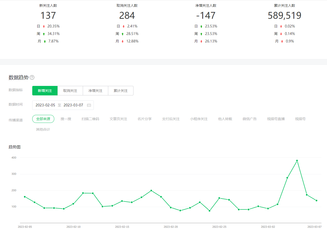Open the start date 2023-02-05 picker
Viewport: 327px width, 231px height.
coord(45,105)
